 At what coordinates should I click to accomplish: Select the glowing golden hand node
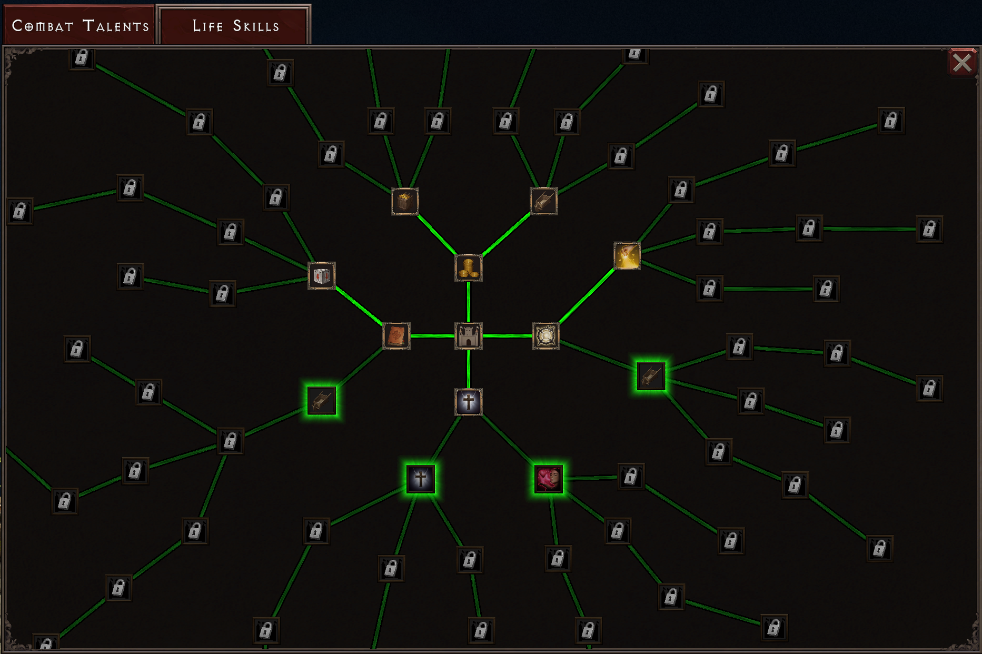coord(627,255)
